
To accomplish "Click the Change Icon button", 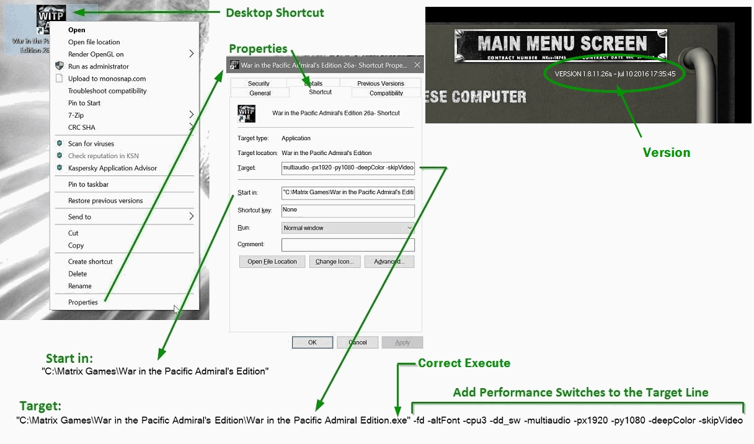I will coord(334,262).
